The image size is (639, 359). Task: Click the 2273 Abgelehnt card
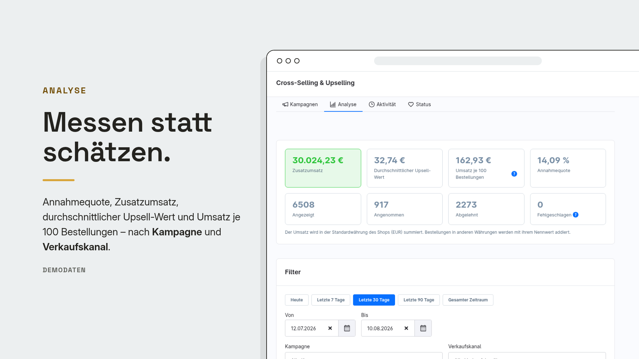pyautogui.click(x=486, y=209)
